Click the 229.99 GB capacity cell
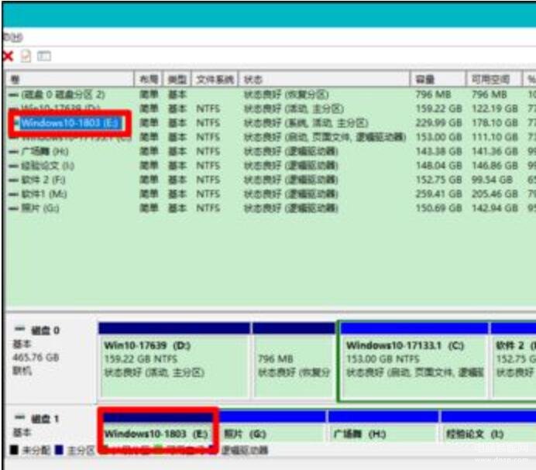 (438, 123)
